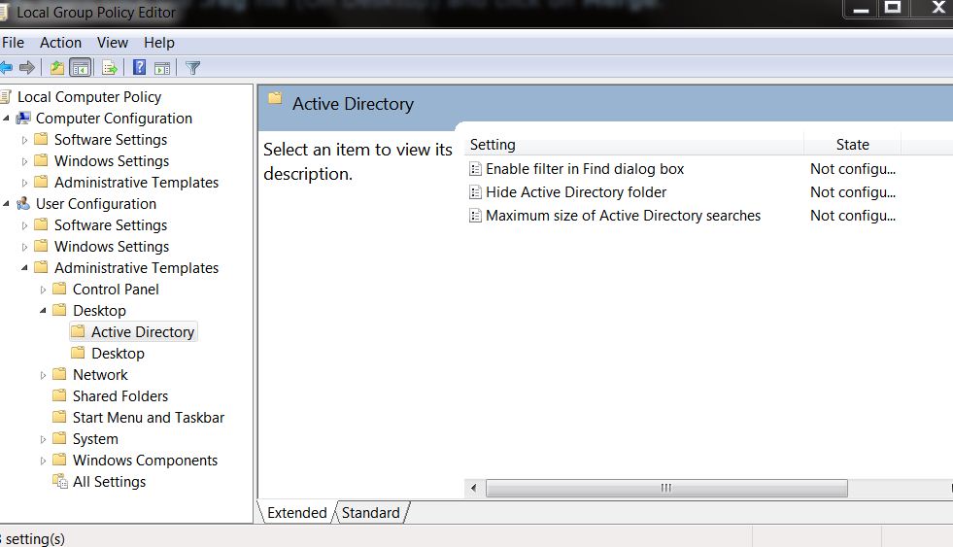Click the System folder icon

point(59,437)
